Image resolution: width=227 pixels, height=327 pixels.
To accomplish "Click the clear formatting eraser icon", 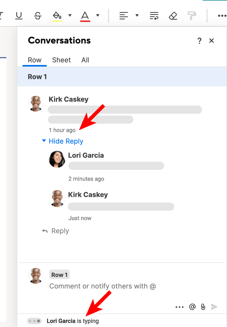I will tap(173, 15).
